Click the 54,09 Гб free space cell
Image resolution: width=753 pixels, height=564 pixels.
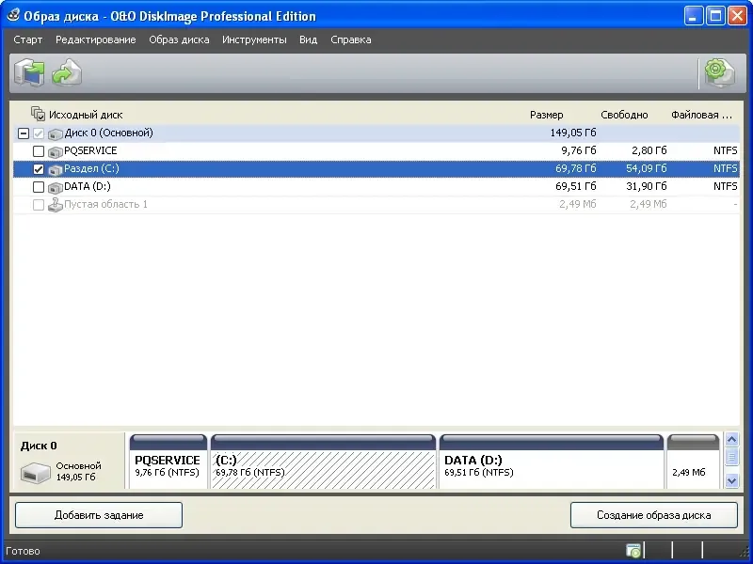[x=647, y=168]
